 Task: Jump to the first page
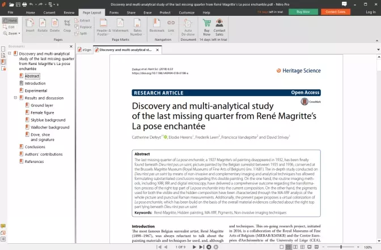[x=159, y=247]
